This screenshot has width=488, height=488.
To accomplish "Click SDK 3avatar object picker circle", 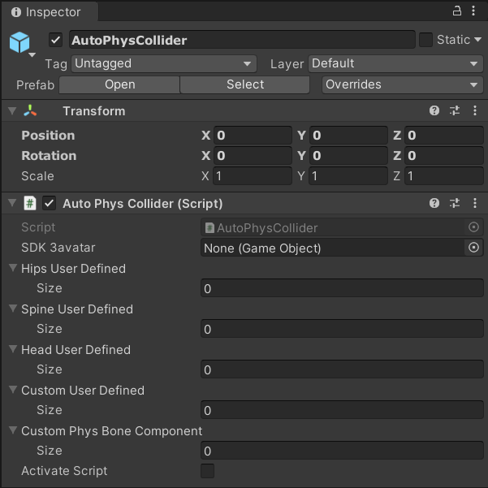I will (x=474, y=248).
